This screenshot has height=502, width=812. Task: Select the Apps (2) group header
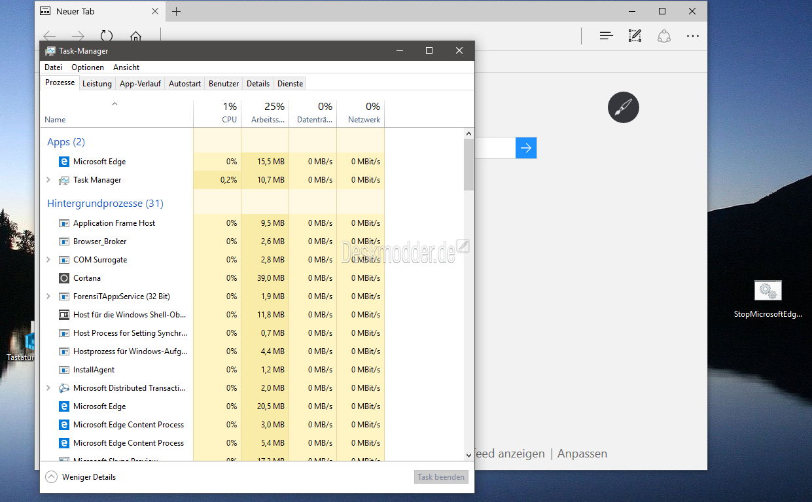click(x=66, y=142)
